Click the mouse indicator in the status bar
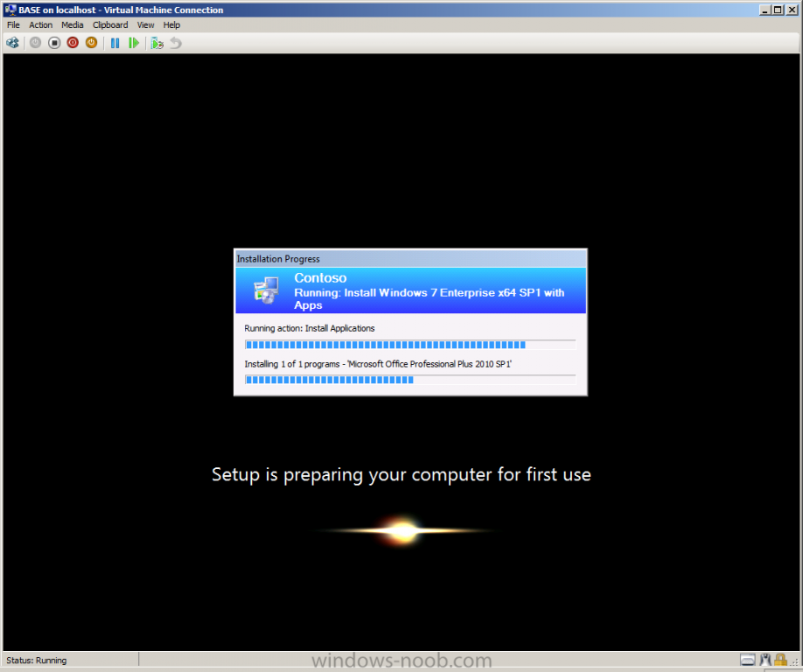803x672 pixels. [x=765, y=660]
